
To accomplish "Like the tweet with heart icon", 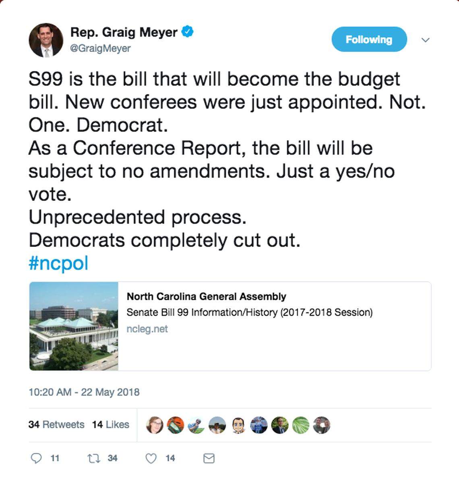I will (151, 458).
